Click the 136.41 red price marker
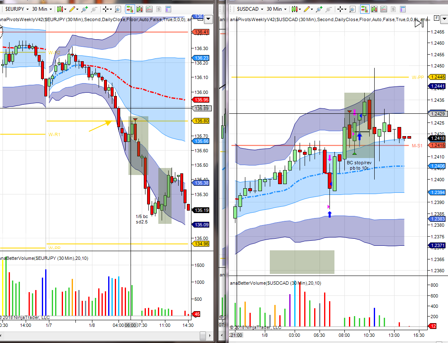 [201, 32]
